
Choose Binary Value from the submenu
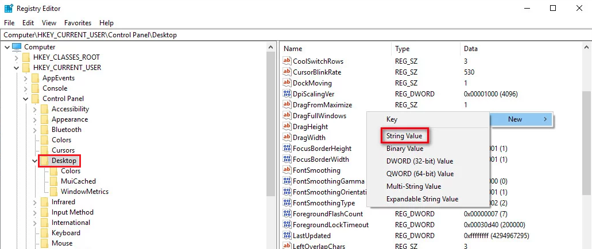click(405, 149)
